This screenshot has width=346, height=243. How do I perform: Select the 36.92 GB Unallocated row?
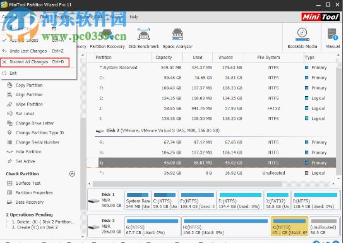(x=215, y=173)
